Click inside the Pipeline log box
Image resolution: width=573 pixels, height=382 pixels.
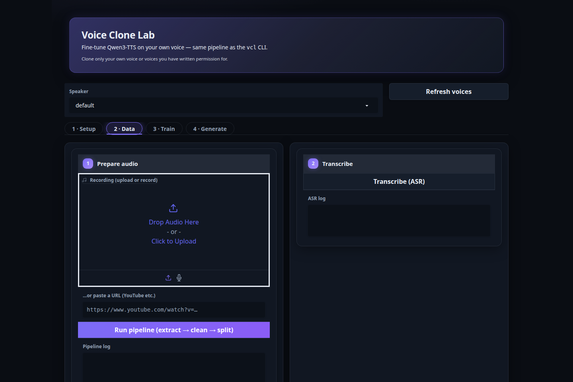click(174, 367)
